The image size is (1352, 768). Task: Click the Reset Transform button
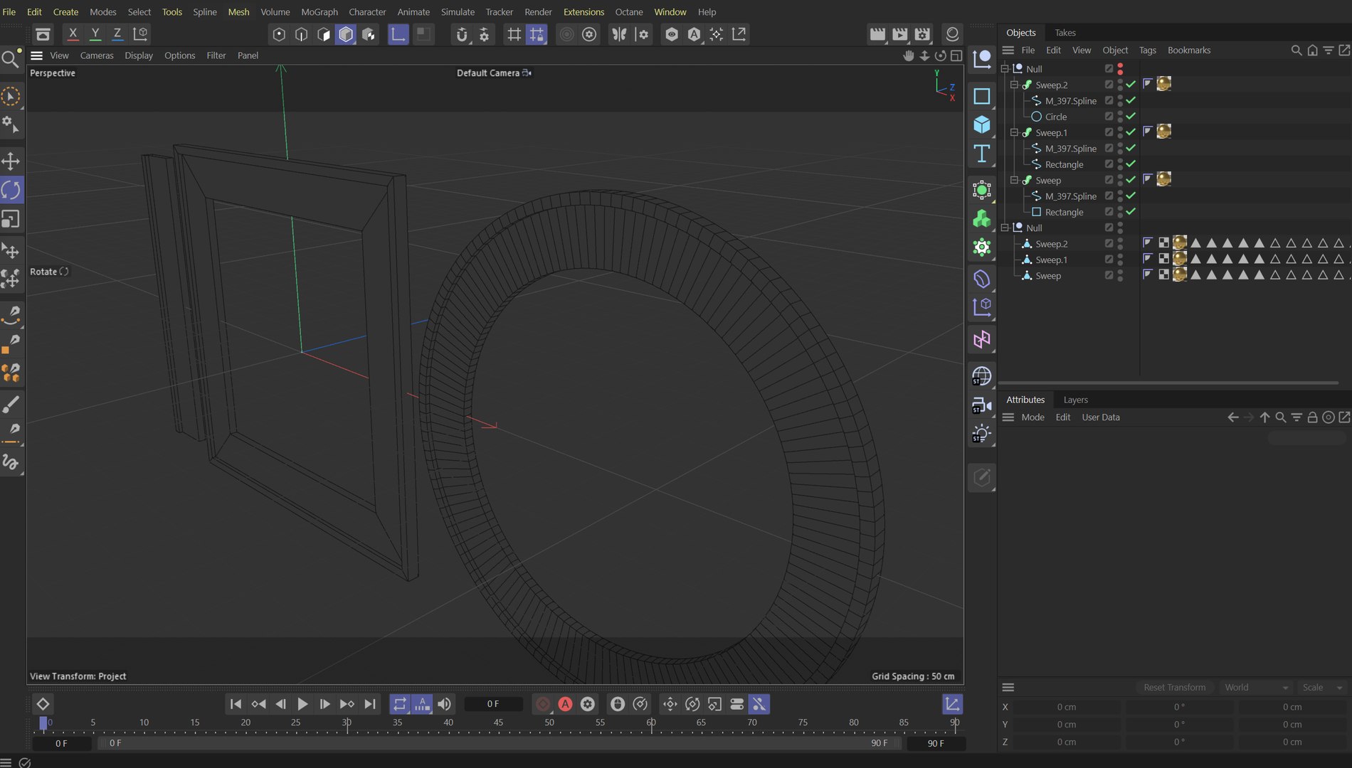tap(1175, 688)
